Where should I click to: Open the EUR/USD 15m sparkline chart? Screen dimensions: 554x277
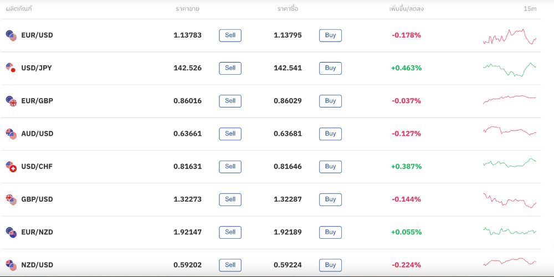pyautogui.click(x=510, y=37)
